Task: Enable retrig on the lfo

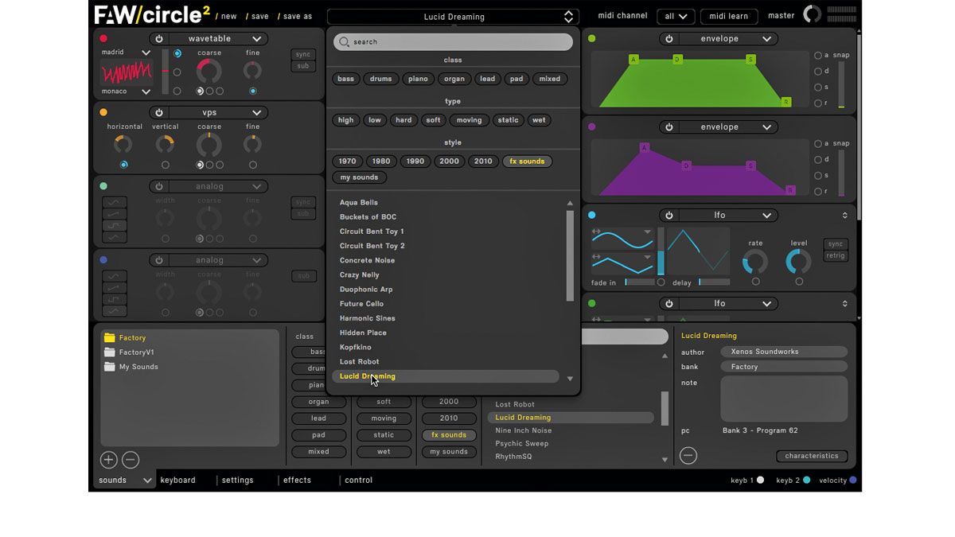Action: click(x=835, y=255)
